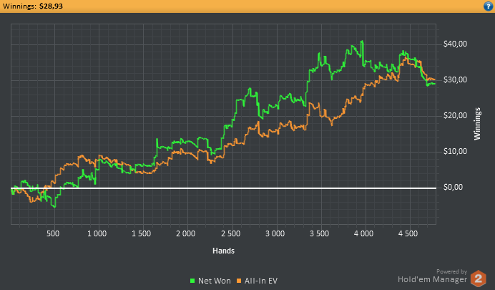Click the Hold'em Manager 2 hexagon logo
The height and width of the screenshot is (290, 495).
479,279
